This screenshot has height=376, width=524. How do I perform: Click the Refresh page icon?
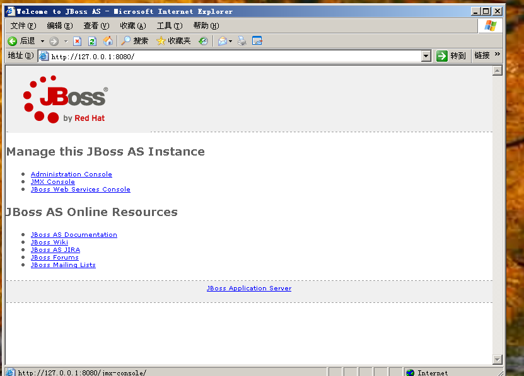[92, 41]
